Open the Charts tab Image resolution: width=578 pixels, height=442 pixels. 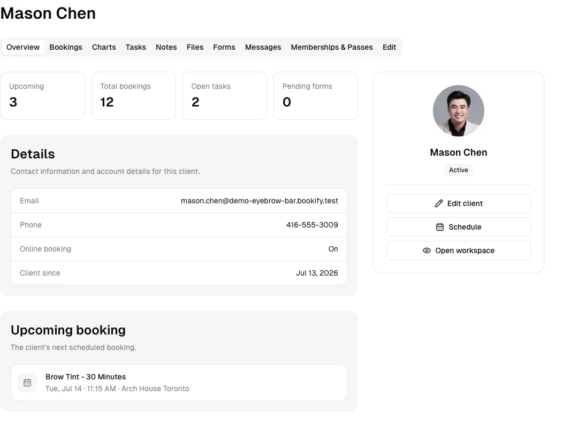click(104, 47)
